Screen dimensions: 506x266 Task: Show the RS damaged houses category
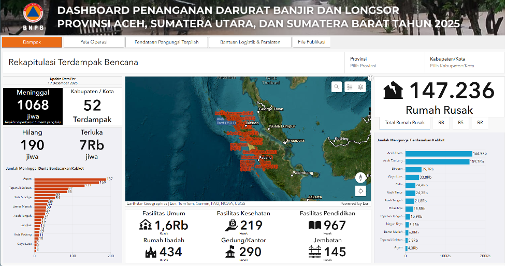click(x=460, y=123)
